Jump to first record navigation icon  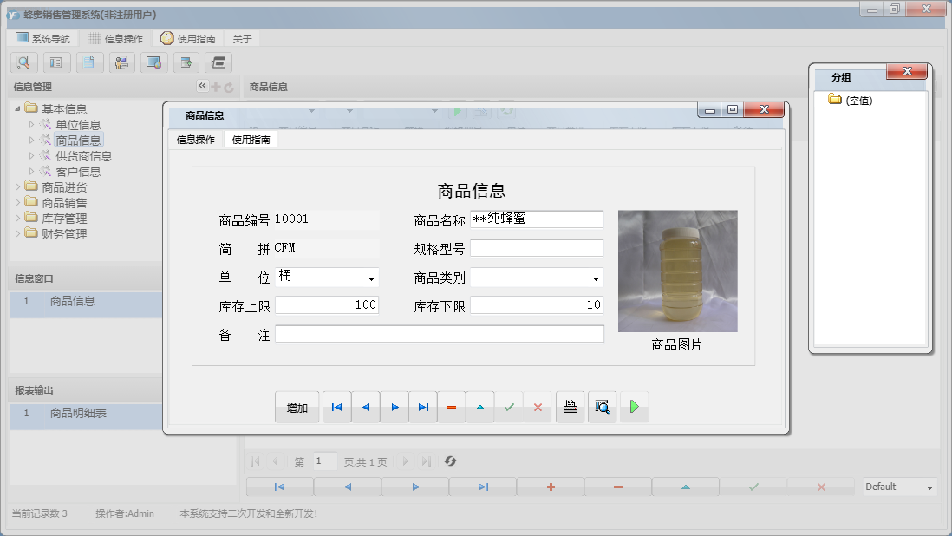[x=336, y=406]
